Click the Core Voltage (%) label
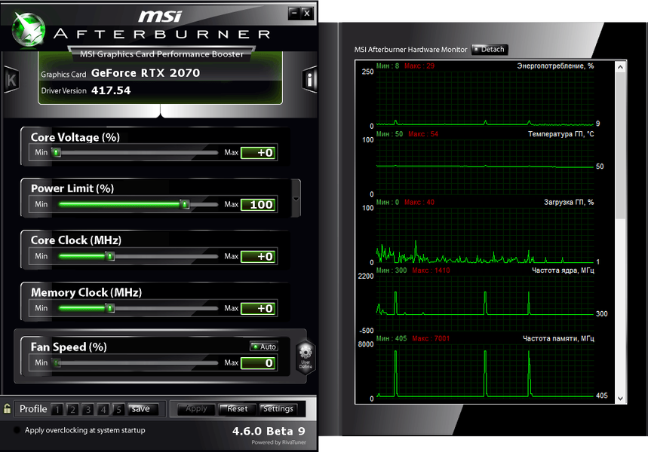Viewport: 648px width, 452px height. 75,137
